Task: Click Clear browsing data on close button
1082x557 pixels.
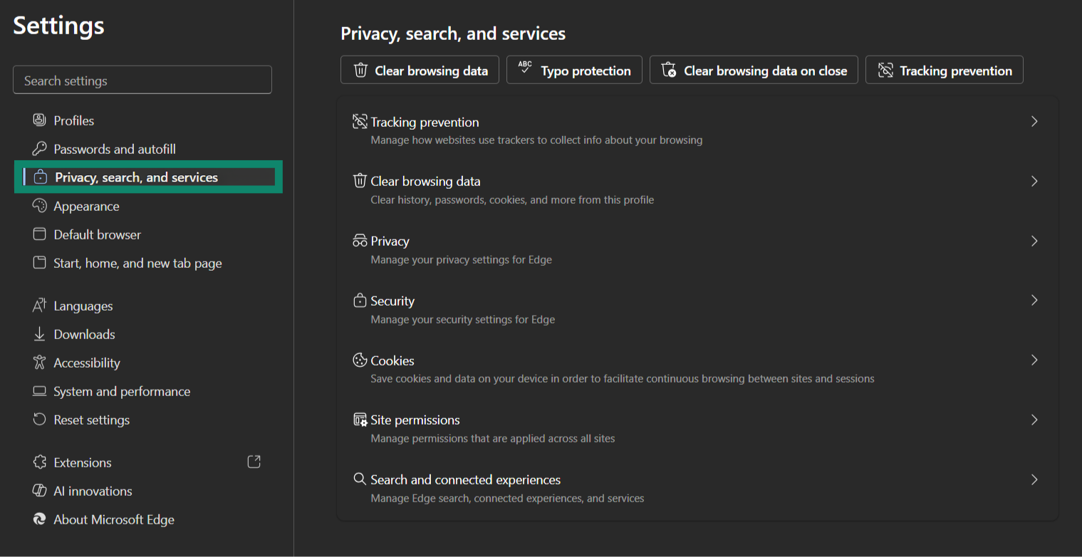Action: (x=753, y=70)
